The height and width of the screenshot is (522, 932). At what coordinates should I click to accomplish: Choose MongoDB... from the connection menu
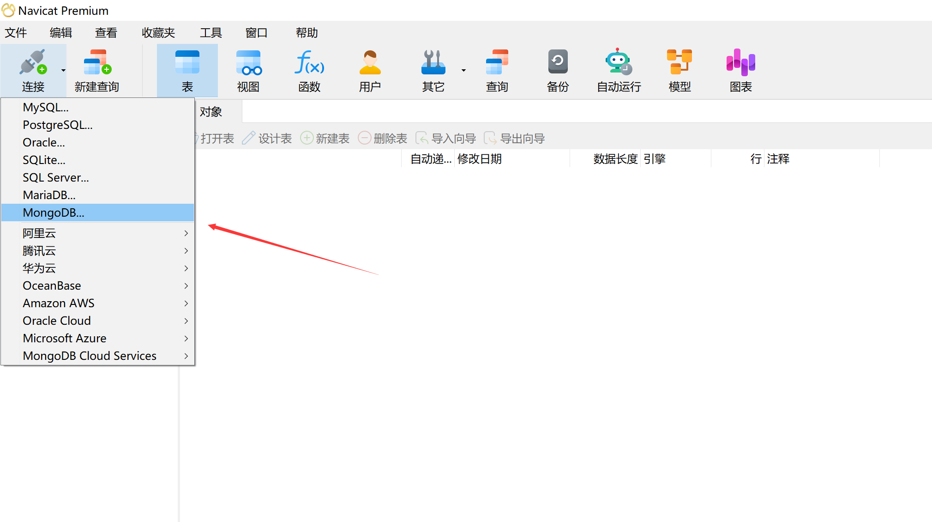click(x=98, y=212)
